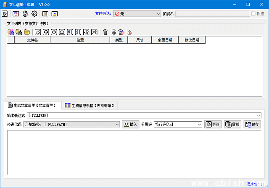
Task: Open settings via the gear icon
Action: click(x=34, y=14)
